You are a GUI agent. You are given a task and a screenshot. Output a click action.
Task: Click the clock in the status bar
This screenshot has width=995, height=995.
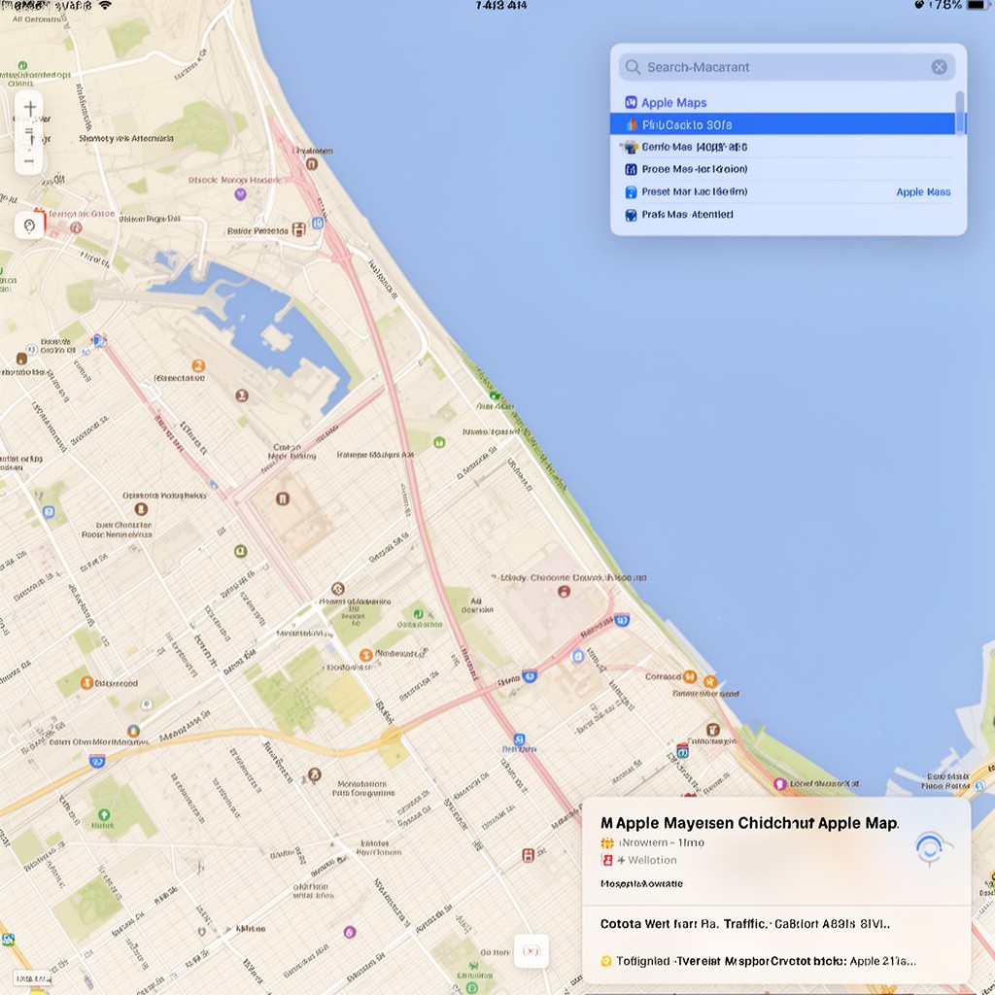click(500, 5)
